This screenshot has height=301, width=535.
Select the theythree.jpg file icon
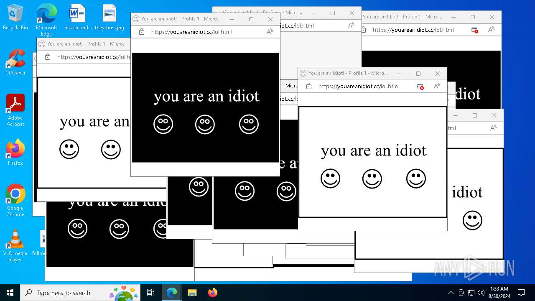coord(110,17)
